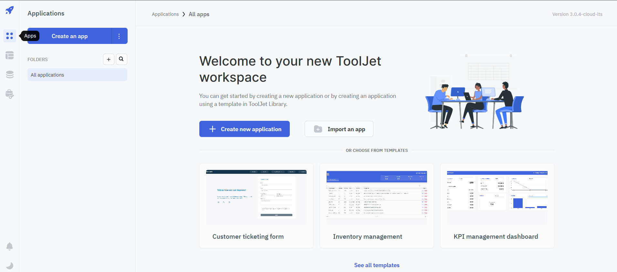Click Applications in the breadcrumb
The height and width of the screenshot is (272, 617).
pos(165,14)
